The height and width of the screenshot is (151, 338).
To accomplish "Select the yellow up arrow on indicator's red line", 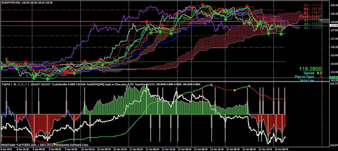I will coord(234,90).
